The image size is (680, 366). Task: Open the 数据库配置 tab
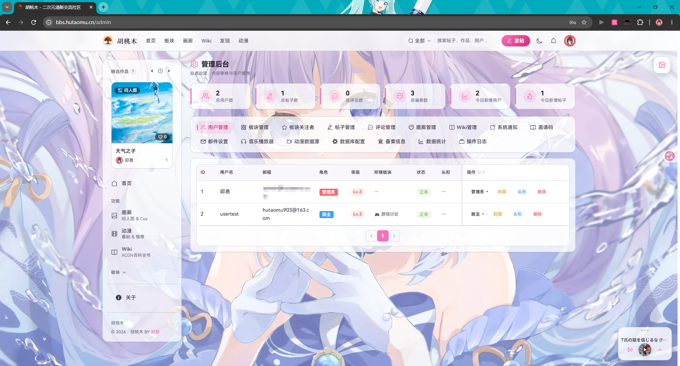tap(348, 142)
